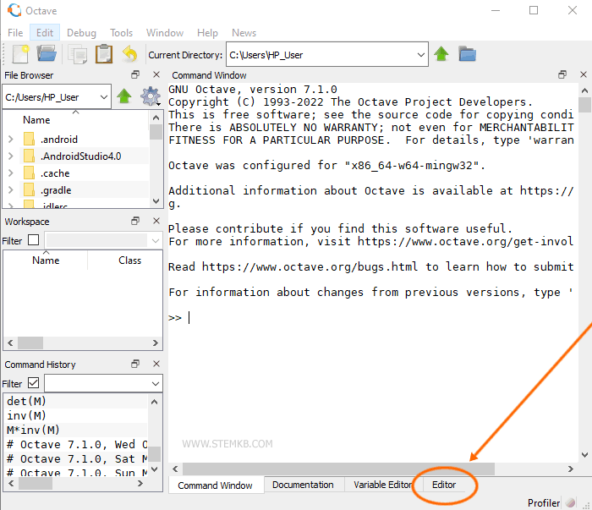592x510 pixels.
Task: Click the Undo arrow icon
Action: (129, 54)
